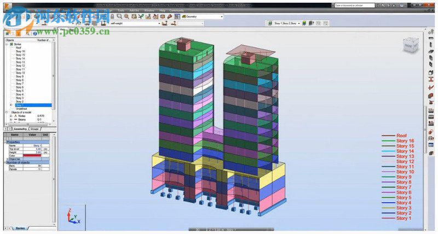Click the red check-mark icon in right toolbar

[431, 87]
